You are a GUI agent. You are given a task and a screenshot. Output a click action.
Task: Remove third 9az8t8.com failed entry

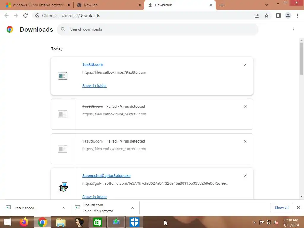pos(245,141)
